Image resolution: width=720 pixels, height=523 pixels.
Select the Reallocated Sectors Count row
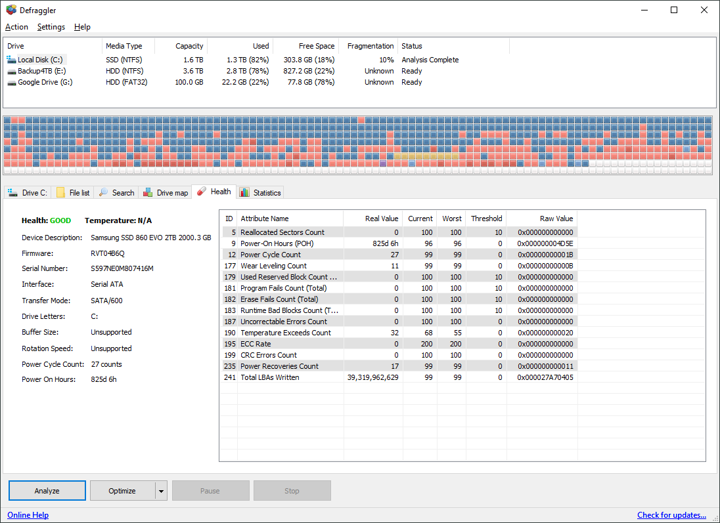399,232
